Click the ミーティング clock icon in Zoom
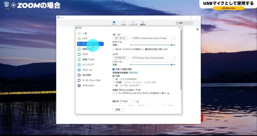Image resolution: width=257 pixels, height=136 pixels. (133, 22)
